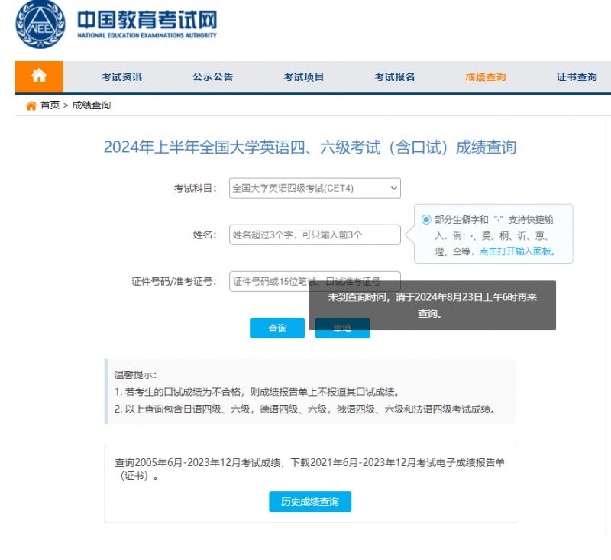Click the 查询2005年6月-2023年12月 paragraph
The width and height of the screenshot is (611, 560).
point(310,469)
